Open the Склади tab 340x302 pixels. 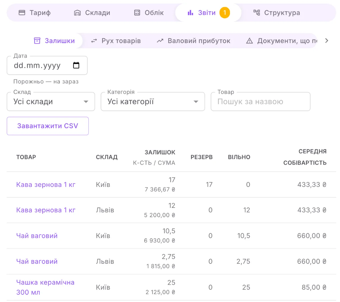point(92,13)
